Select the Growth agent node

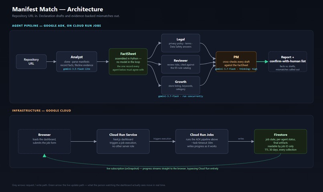181,85
